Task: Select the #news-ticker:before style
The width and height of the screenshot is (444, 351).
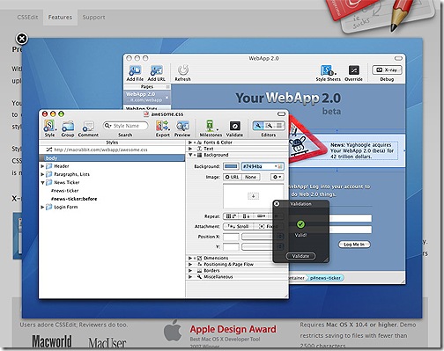Action: [74, 199]
